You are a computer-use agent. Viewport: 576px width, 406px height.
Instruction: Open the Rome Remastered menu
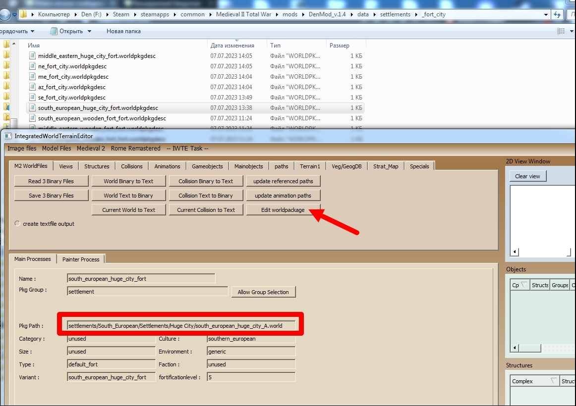(x=135, y=148)
